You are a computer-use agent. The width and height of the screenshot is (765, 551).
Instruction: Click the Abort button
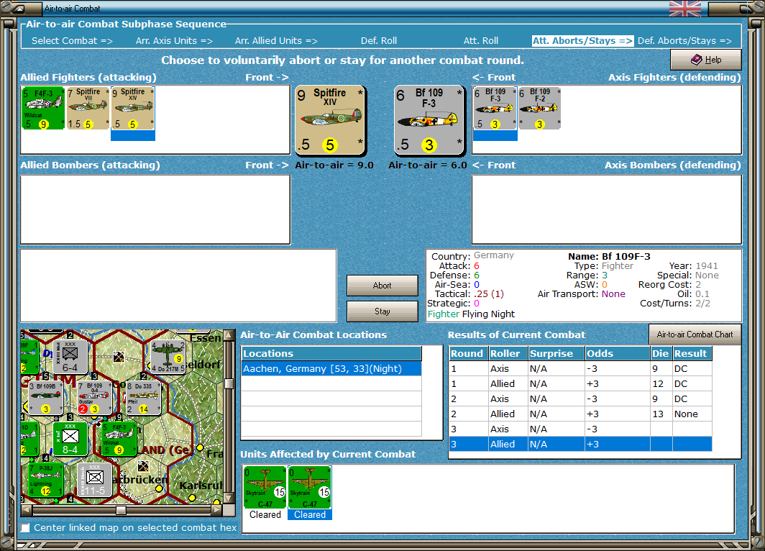coord(382,286)
